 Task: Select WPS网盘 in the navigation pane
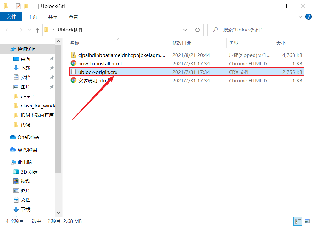(x=24, y=150)
